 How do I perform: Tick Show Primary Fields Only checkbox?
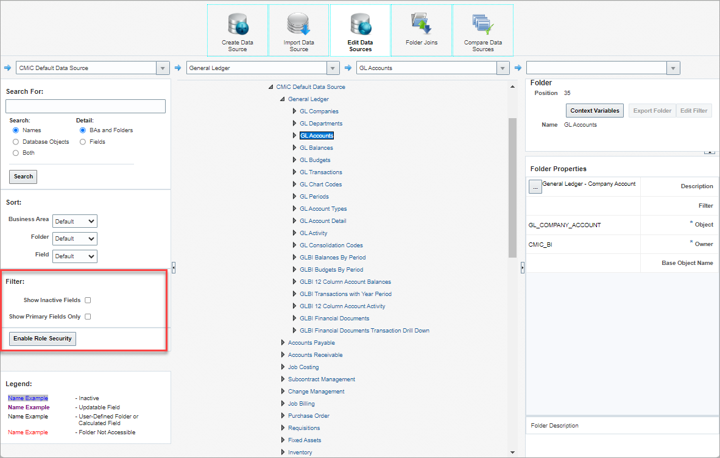coord(88,317)
